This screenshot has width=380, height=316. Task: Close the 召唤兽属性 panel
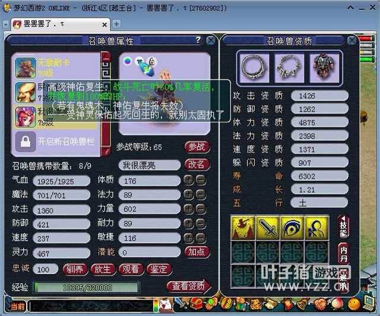click(211, 40)
